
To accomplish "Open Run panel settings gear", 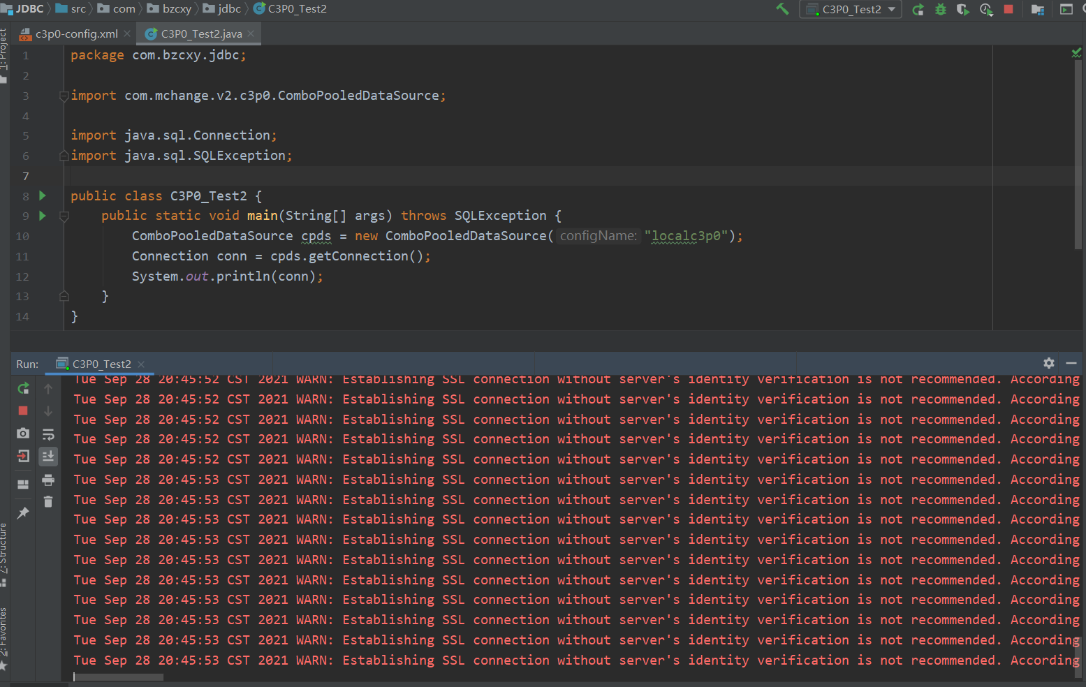I will click(1048, 363).
